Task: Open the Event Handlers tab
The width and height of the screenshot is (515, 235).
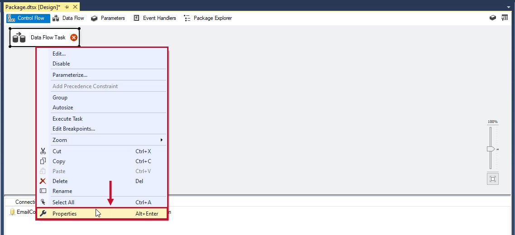Action: 154,18
